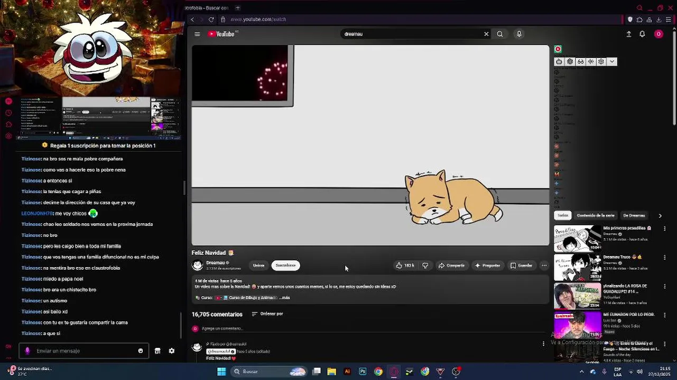Viewport: 677px width, 380px height.
Task: Click the 'Agrega un comentario' field
Action: point(222,329)
